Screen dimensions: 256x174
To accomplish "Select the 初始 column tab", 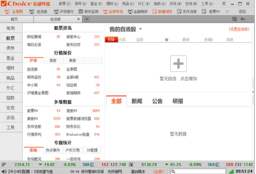I will (x=111, y=40).
